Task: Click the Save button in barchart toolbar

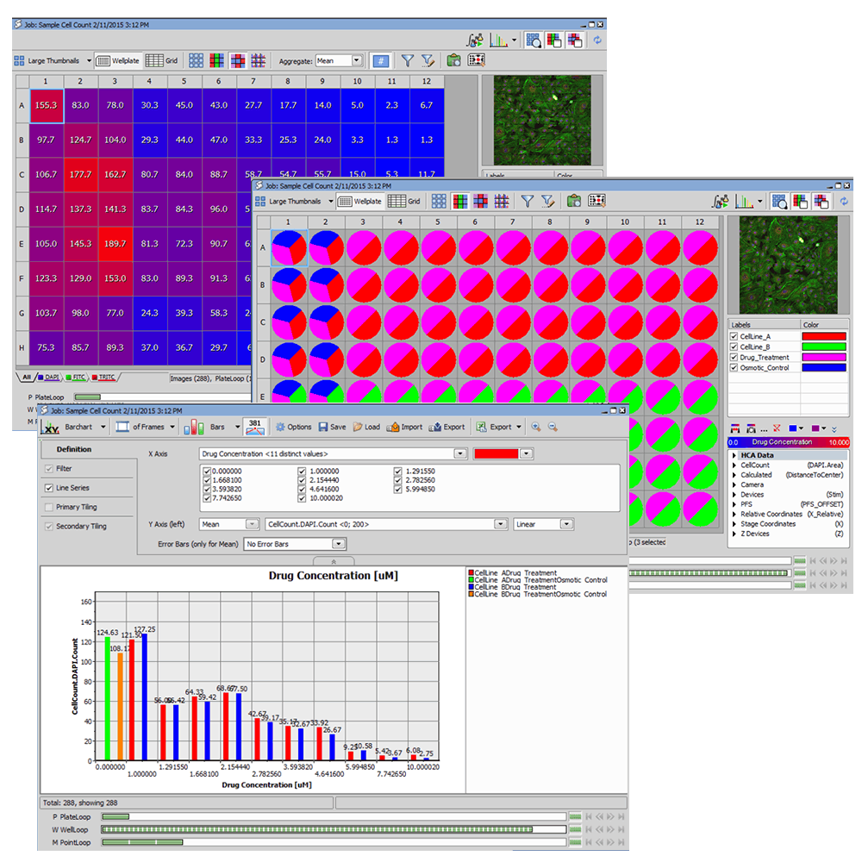Action: [332, 427]
